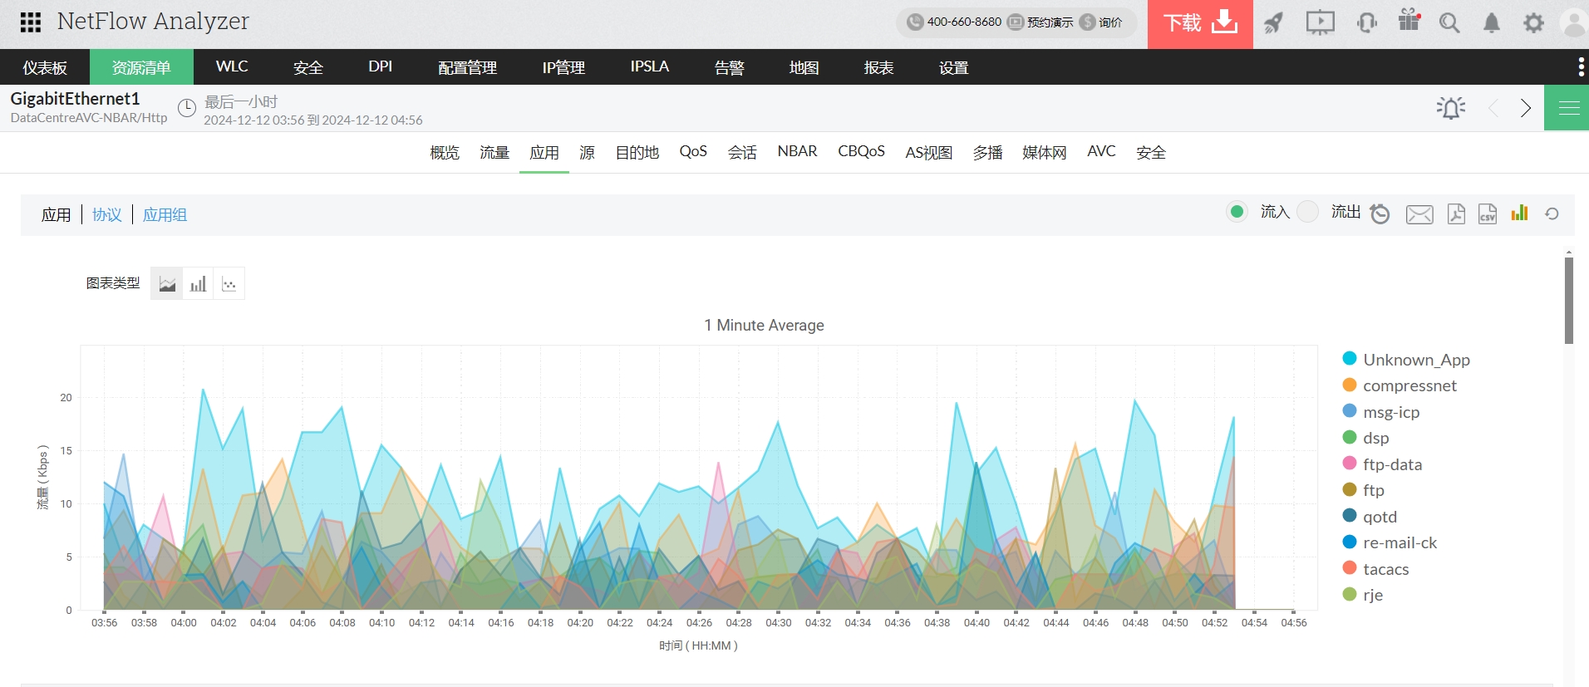Image resolution: width=1589 pixels, height=687 pixels.
Task: Select the 流出 outbound radio button
Action: [1308, 212]
